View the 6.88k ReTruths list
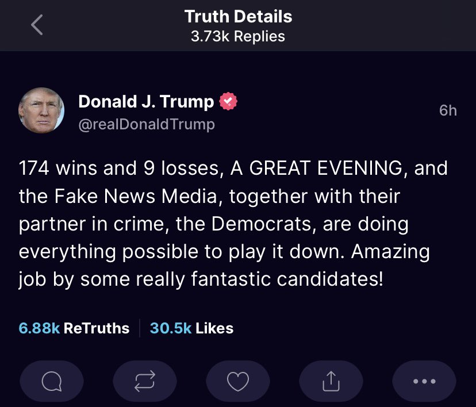Screen dimensions: 476x407 (x=74, y=328)
